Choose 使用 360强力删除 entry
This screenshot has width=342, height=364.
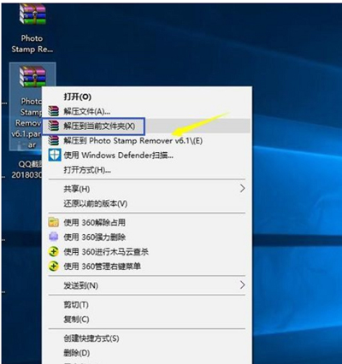point(146,237)
